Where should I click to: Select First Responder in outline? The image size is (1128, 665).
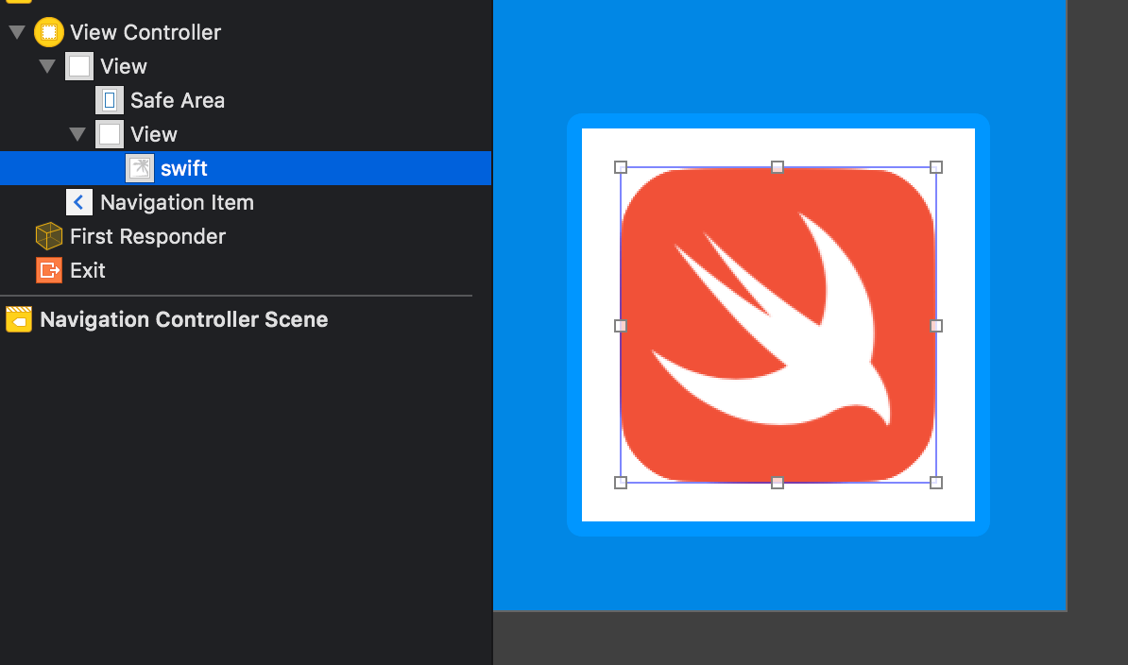147,236
